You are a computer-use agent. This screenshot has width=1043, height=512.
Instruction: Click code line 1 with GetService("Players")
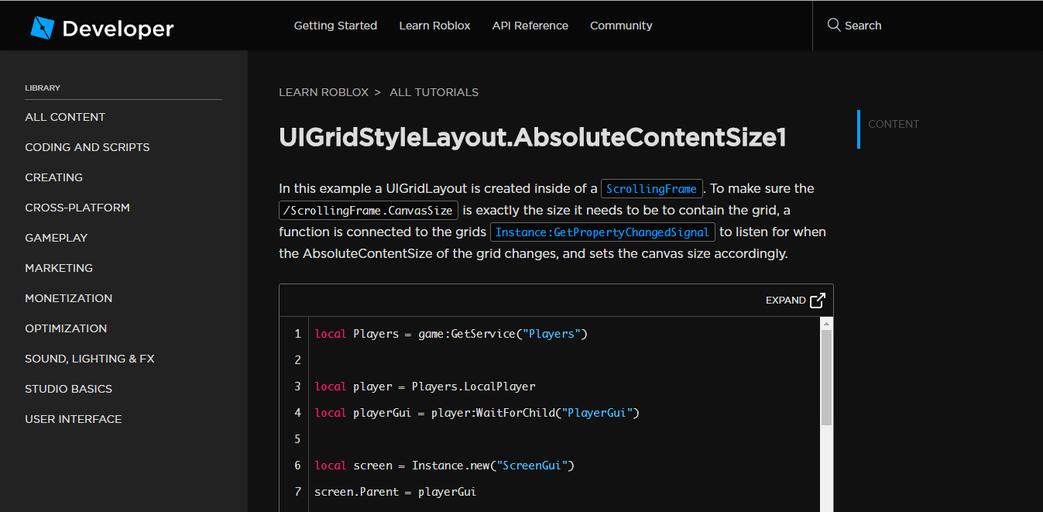point(451,334)
